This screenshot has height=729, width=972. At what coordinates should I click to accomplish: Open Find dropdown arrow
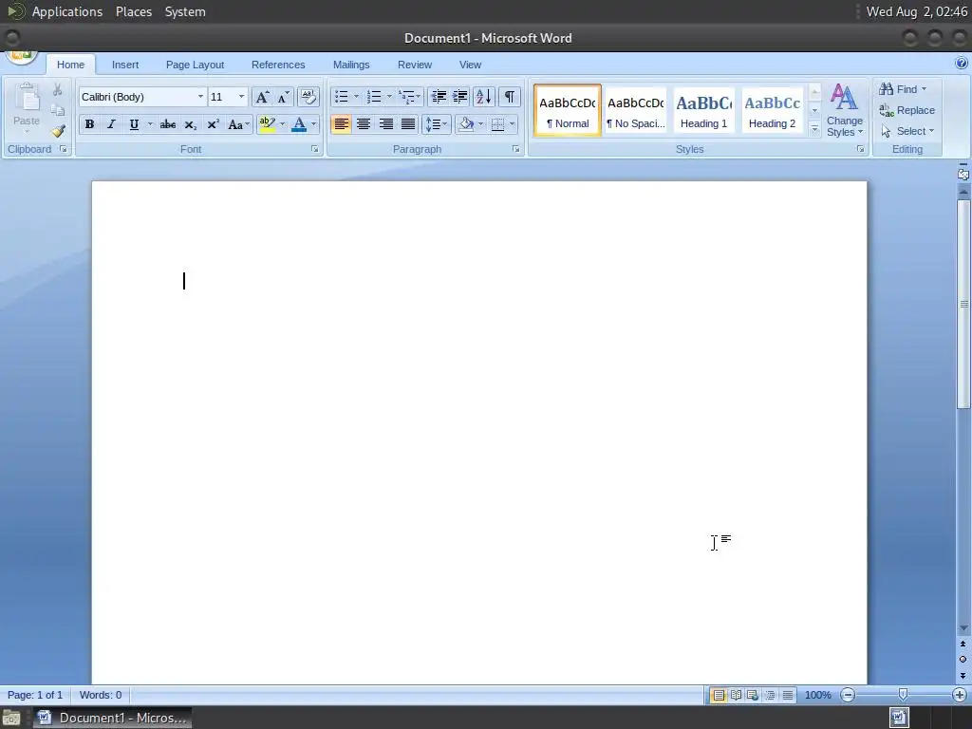(x=925, y=89)
